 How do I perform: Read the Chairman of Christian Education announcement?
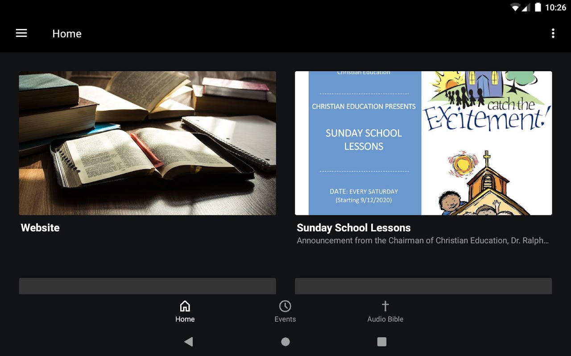coord(423,241)
